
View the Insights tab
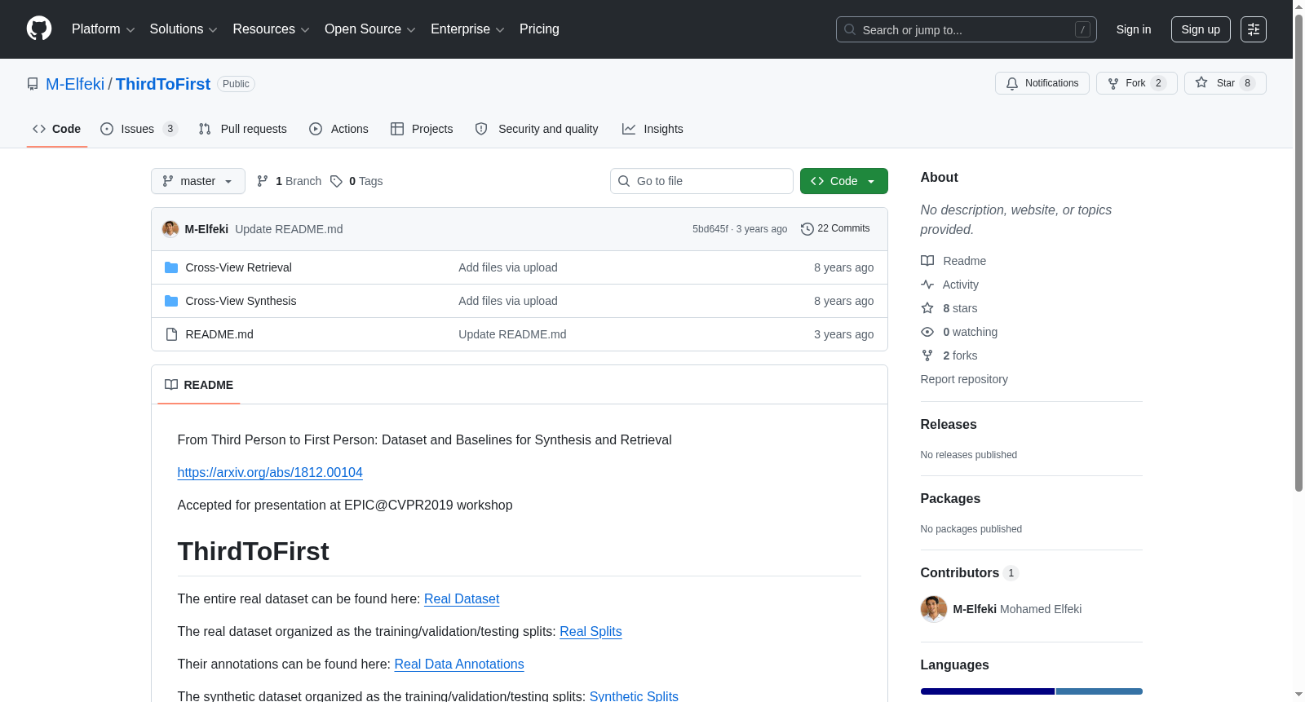(x=652, y=129)
